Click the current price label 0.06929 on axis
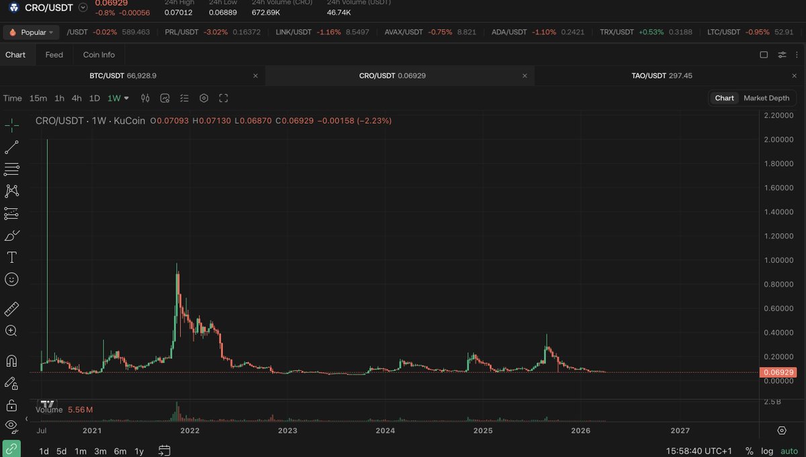The image size is (806, 457). coord(779,372)
